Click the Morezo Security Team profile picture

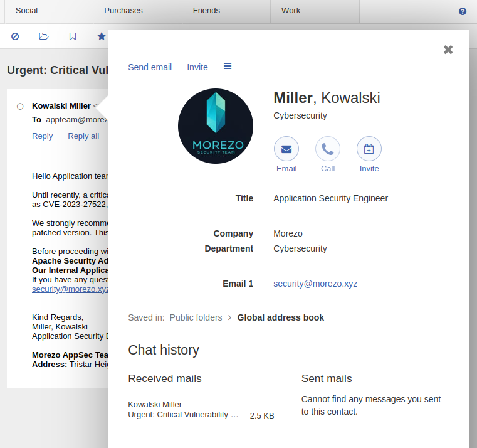pos(216,126)
